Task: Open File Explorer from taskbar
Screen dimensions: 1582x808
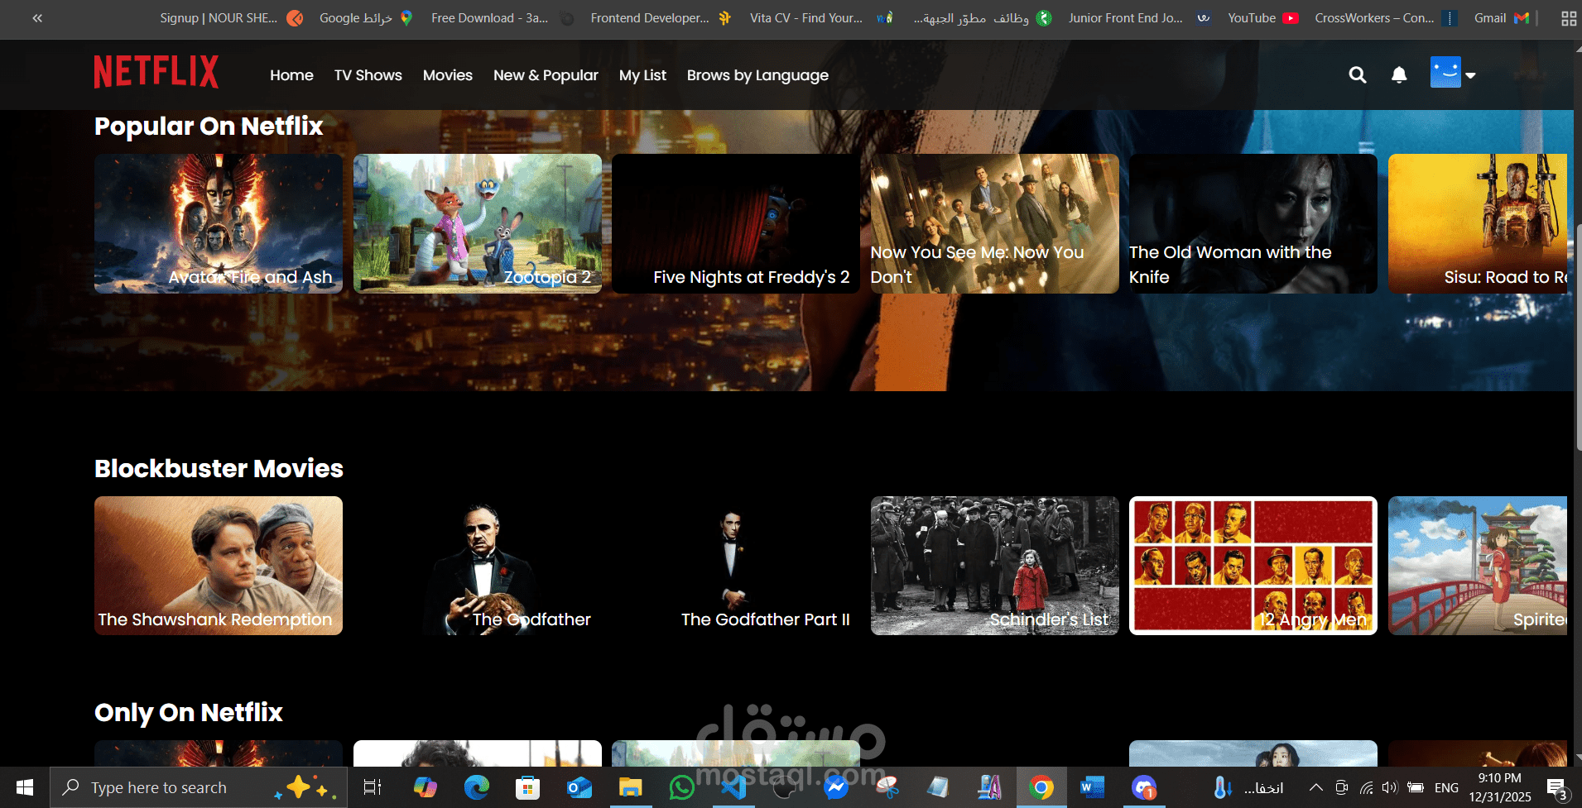Action: 631,787
